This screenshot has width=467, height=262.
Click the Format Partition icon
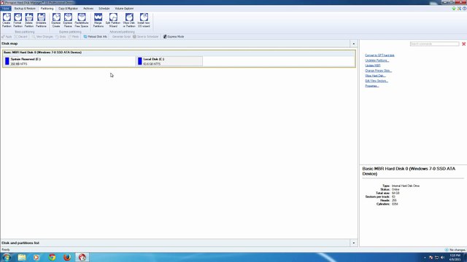tap(18, 20)
